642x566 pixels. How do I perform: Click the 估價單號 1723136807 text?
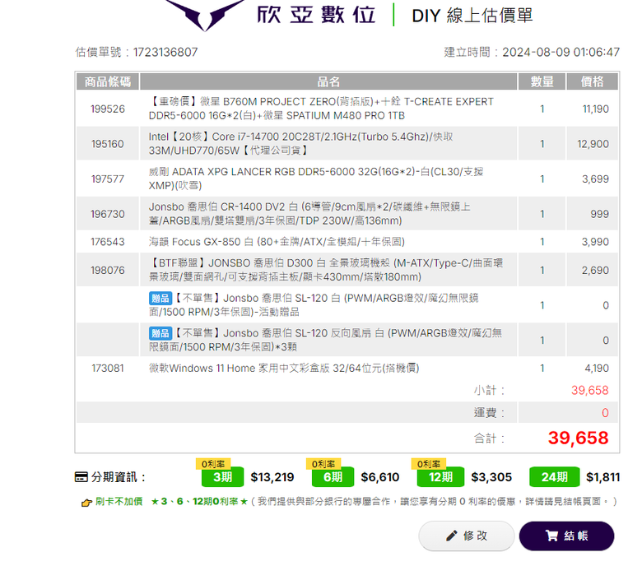coord(137,53)
